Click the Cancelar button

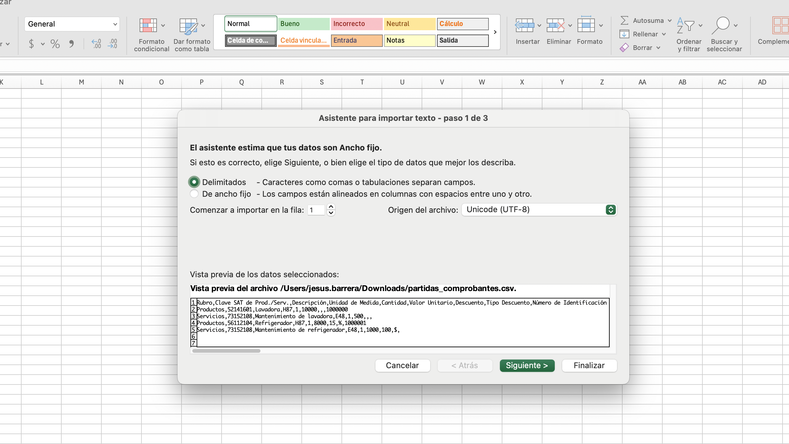click(x=402, y=365)
